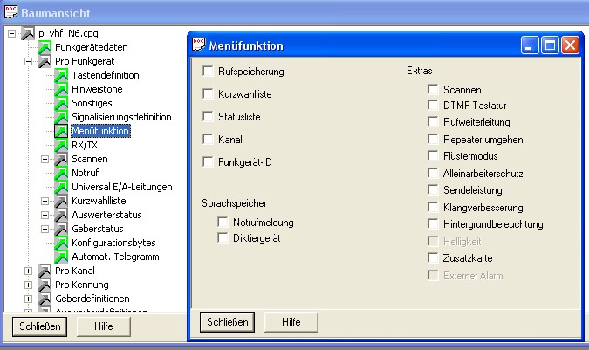
Task: Expand the Scannen tree node
Action: (x=45, y=159)
